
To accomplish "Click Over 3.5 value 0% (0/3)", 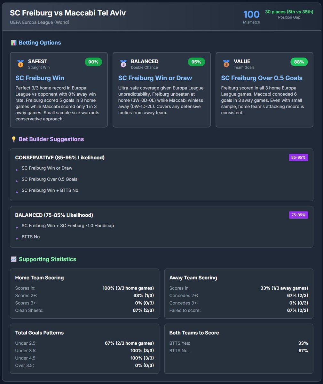I will 145,365.
